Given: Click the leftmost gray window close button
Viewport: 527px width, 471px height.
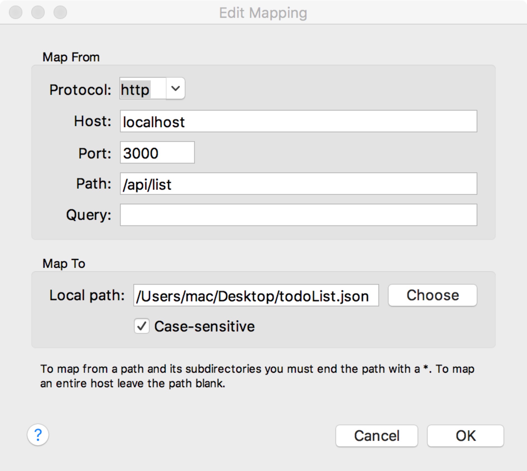Looking at the screenshot, I should point(16,13).
